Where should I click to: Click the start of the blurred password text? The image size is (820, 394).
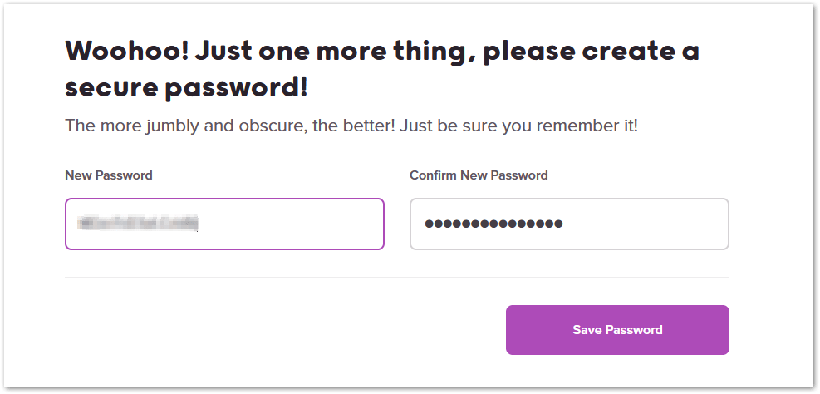80,224
